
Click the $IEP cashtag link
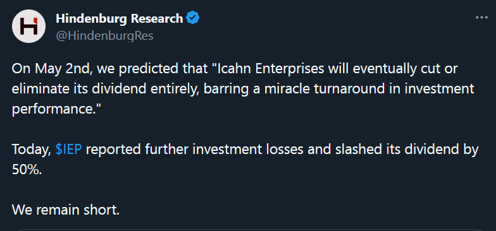pos(68,150)
